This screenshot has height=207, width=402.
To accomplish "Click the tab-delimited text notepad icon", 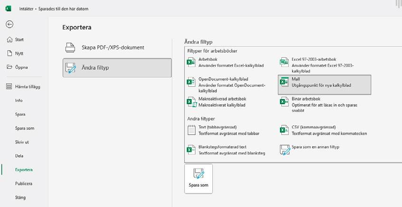I will tap(191, 130).
